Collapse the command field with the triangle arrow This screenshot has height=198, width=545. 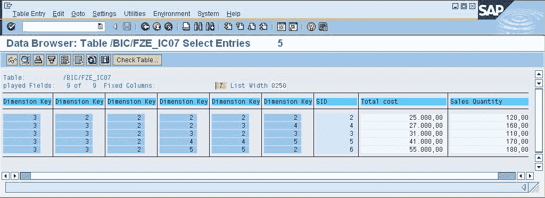[115, 27]
